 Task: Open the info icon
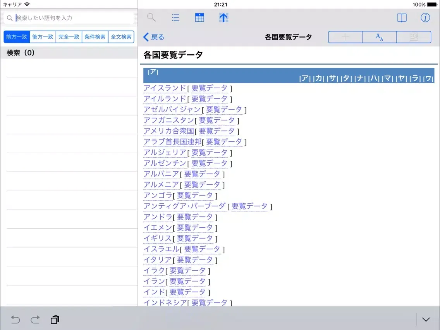pyautogui.click(x=425, y=18)
